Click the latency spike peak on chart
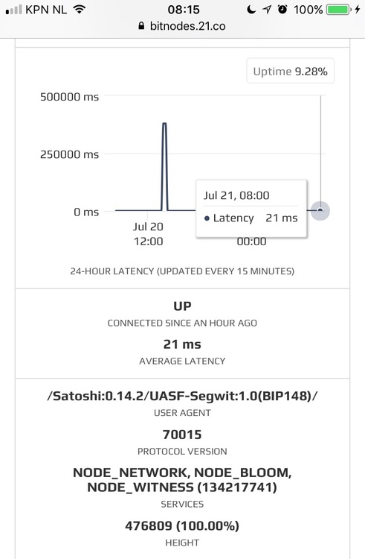The height and width of the screenshot is (559, 365). [x=164, y=124]
